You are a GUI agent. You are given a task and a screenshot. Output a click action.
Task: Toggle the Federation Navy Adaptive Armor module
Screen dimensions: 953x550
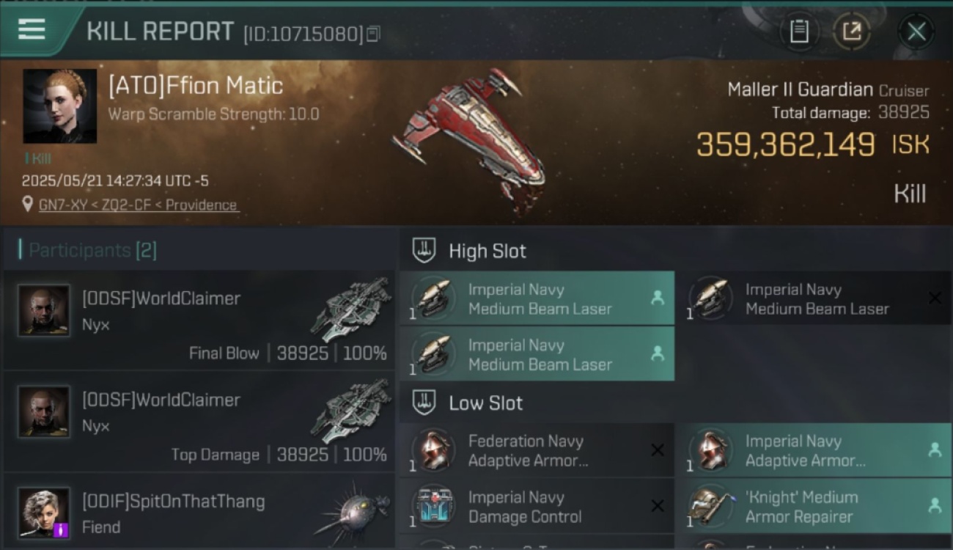click(537, 450)
